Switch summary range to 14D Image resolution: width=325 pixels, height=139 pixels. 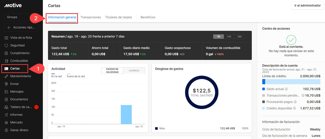tap(229, 37)
